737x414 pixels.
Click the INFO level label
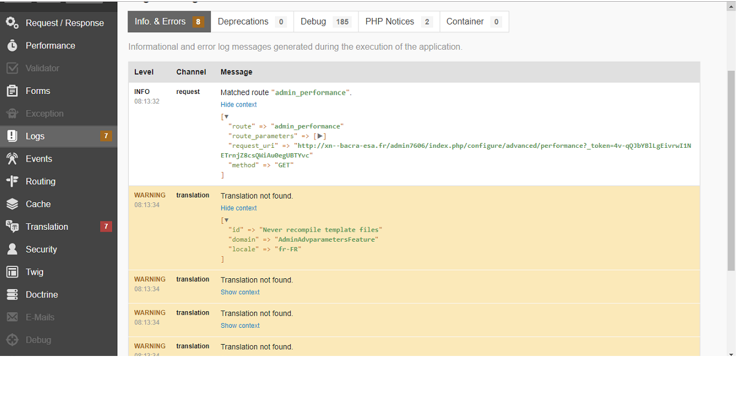pos(142,92)
